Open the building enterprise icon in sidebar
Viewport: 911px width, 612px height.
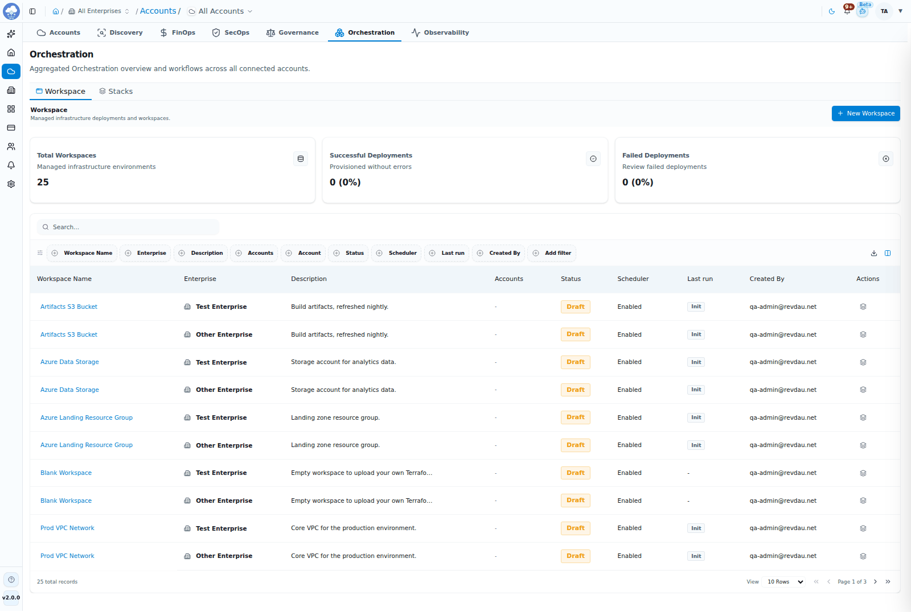point(11,90)
